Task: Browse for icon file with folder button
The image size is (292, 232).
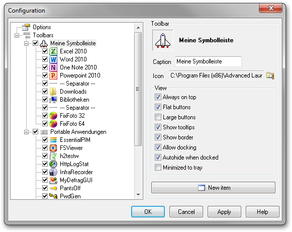Action: 270,75
